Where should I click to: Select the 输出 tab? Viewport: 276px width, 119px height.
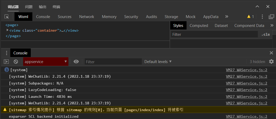coord(42,7)
